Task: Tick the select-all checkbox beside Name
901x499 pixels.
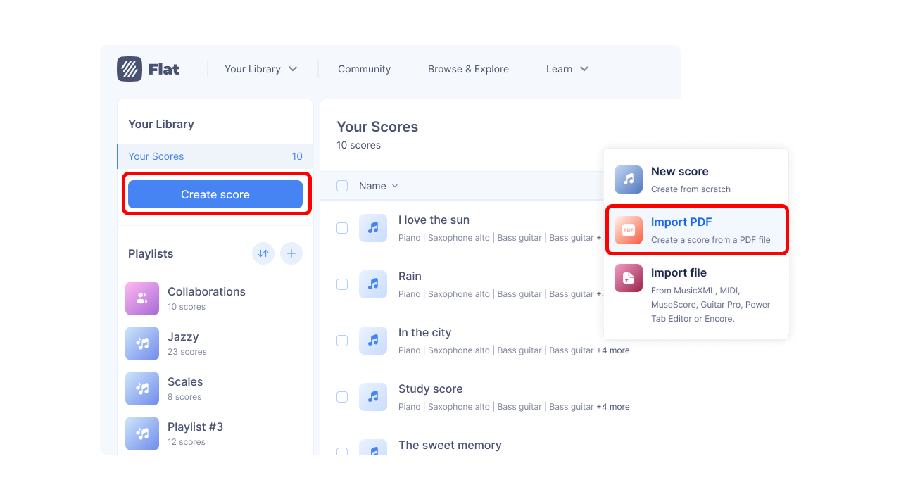Action: 342,186
